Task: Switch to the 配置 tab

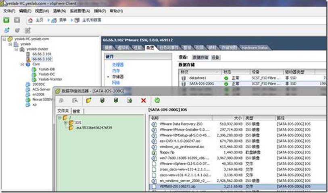Action: click(x=150, y=48)
